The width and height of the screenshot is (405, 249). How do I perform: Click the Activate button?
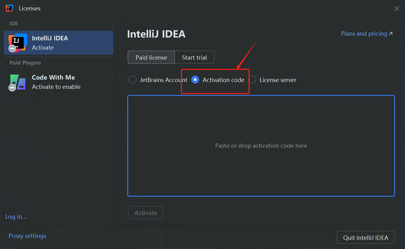(x=145, y=213)
